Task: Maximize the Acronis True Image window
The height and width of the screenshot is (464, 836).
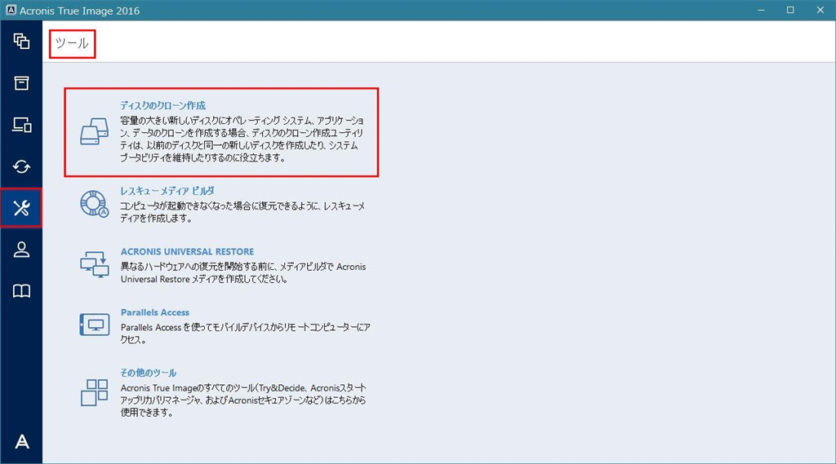Action: click(x=790, y=10)
